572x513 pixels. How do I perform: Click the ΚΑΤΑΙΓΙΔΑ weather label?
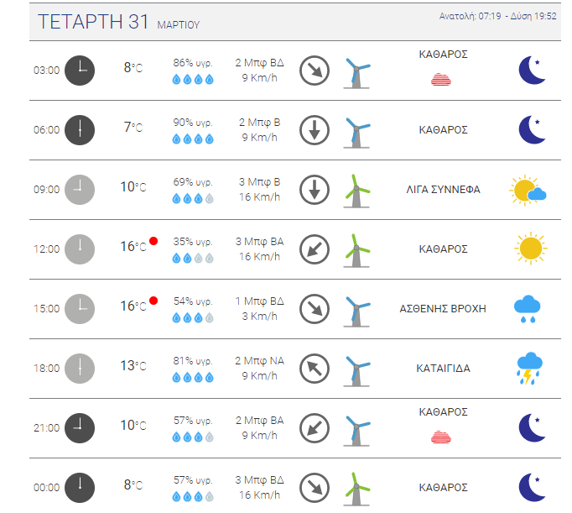pyautogui.click(x=443, y=369)
